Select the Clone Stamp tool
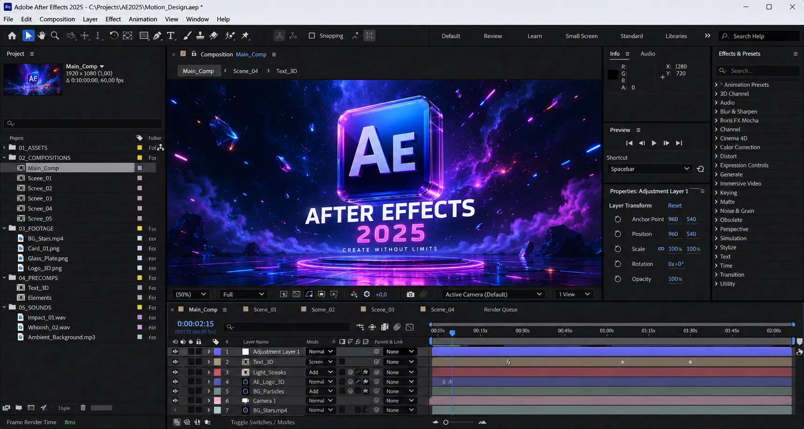The width and height of the screenshot is (804, 429). pos(200,36)
